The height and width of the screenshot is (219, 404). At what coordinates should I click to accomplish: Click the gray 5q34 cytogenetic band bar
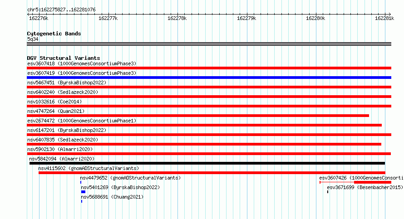(x=209, y=44)
